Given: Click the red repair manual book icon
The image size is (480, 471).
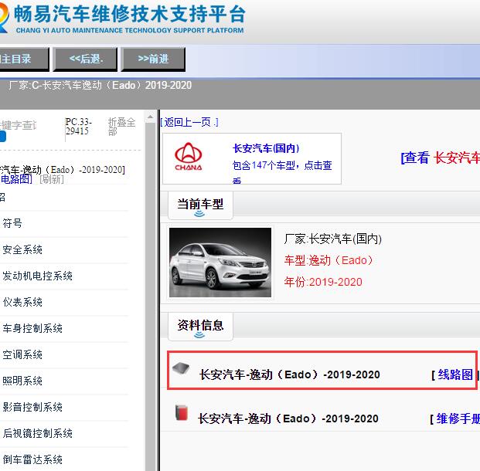Looking at the screenshot, I should click(182, 412).
